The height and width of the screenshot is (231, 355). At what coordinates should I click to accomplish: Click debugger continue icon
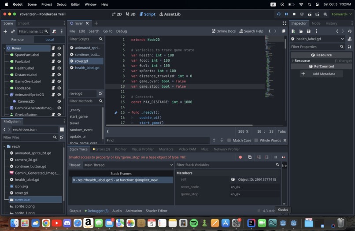tap(284, 157)
